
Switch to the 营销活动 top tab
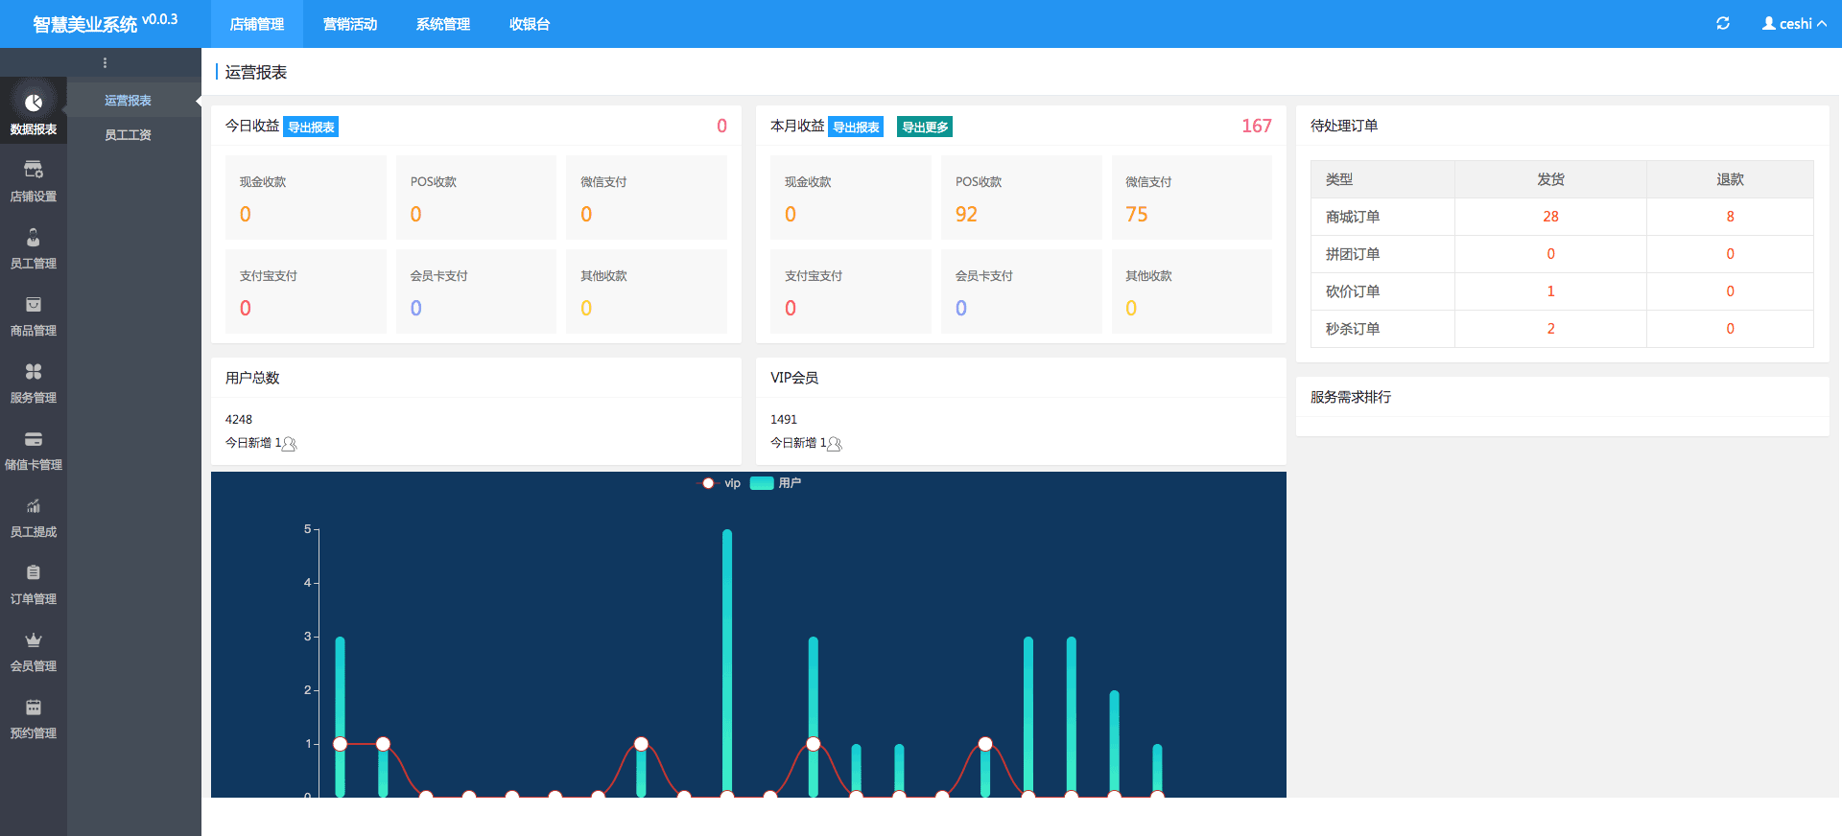tap(350, 24)
